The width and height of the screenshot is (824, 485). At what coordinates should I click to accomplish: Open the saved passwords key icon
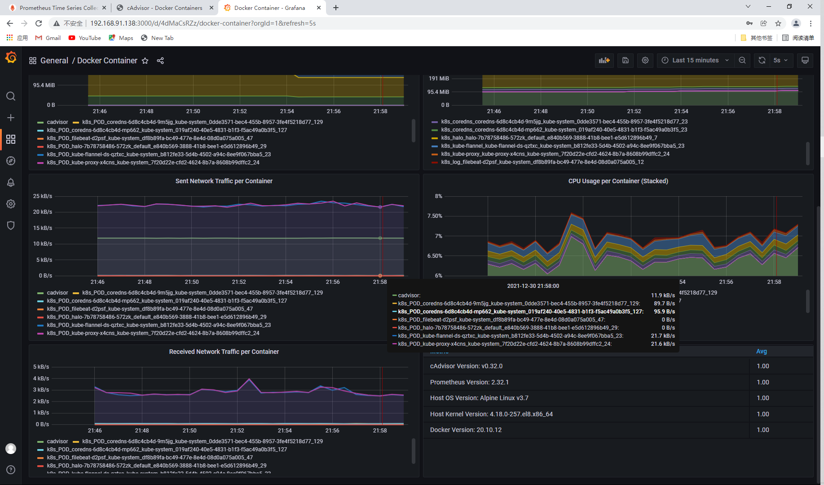[x=749, y=23]
